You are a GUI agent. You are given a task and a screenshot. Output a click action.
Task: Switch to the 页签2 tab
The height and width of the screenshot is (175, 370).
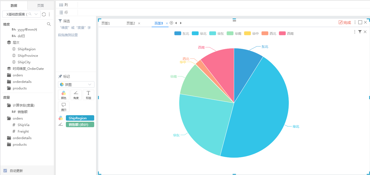click(x=131, y=23)
